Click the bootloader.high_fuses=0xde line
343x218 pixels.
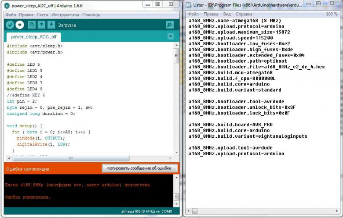coord(241,49)
